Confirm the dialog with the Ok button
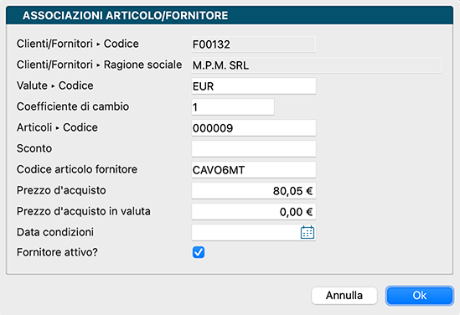The width and height of the screenshot is (460, 315). tap(420, 296)
